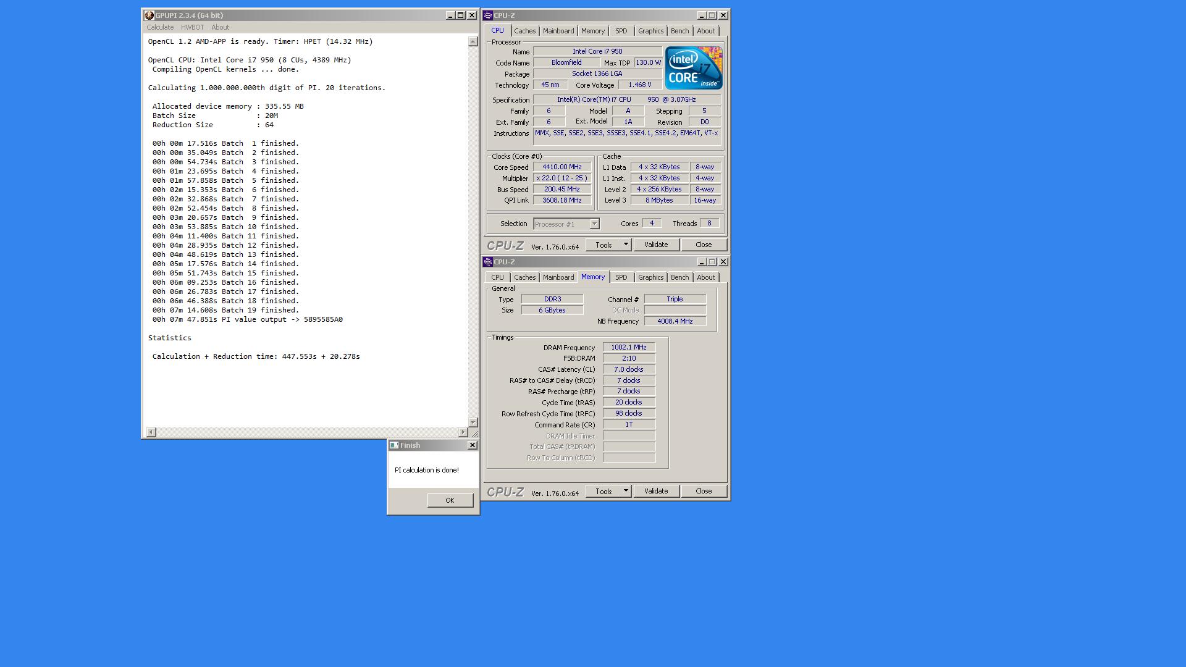Open Bench tab in upper CPU-Z window
1186x667 pixels.
pos(679,31)
